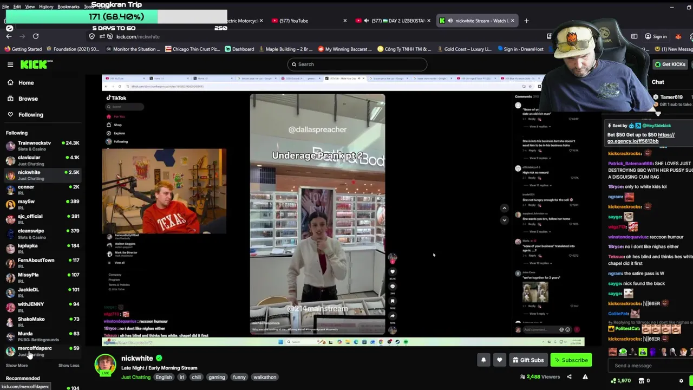Subscribe to nickwhite
Image resolution: width=693 pixels, height=390 pixels.
571,360
